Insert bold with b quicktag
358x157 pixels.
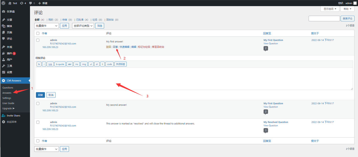tap(39, 64)
